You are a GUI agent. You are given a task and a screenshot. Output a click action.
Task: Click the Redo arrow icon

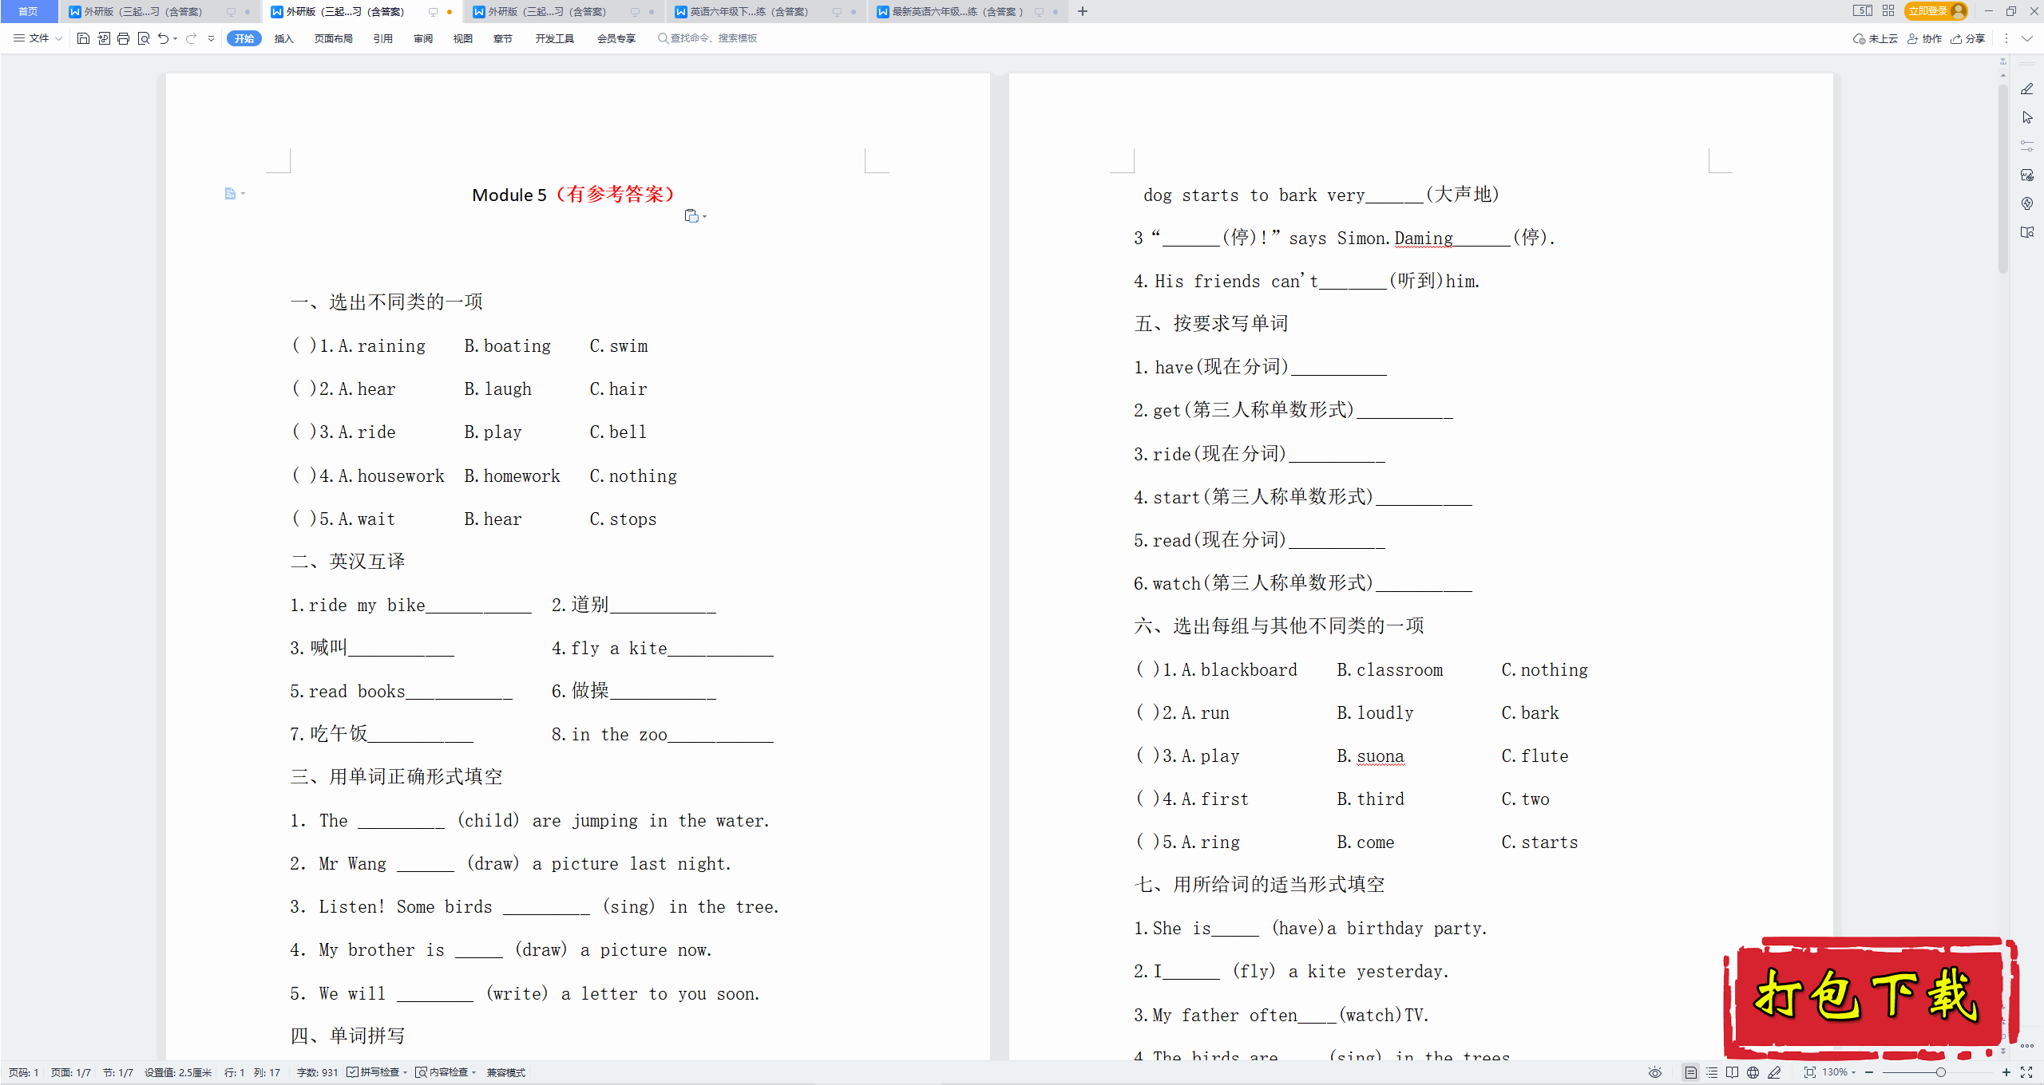tap(192, 38)
